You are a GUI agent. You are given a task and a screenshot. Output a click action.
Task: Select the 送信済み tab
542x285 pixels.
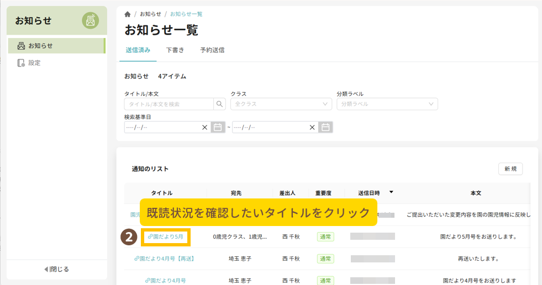[138, 50]
